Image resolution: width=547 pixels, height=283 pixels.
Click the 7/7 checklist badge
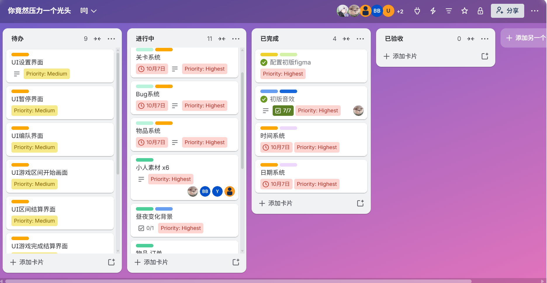(x=283, y=111)
